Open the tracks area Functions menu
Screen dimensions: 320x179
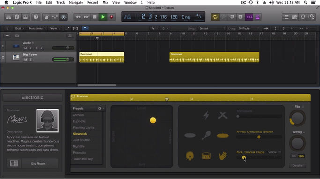point(37,28)
